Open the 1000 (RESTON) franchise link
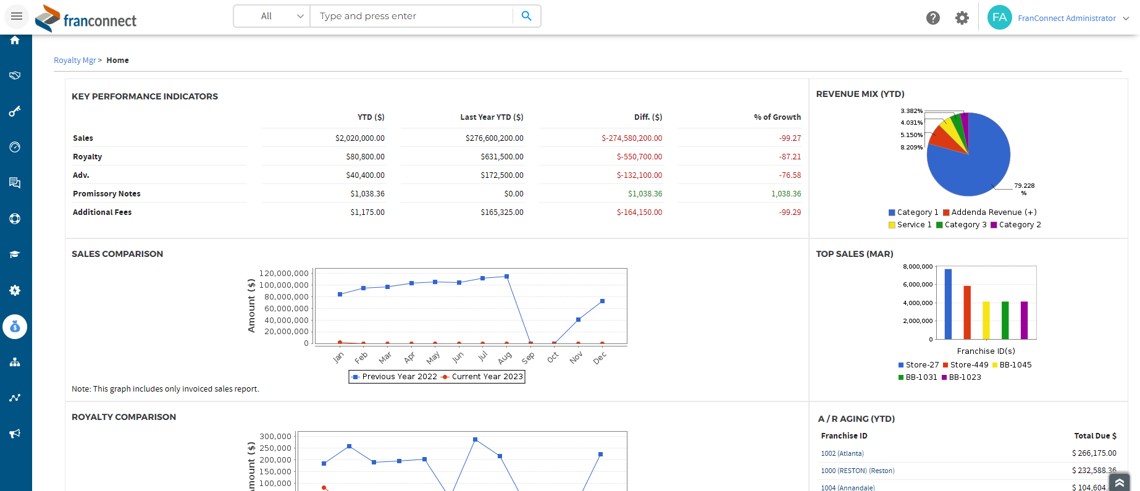 tap(857, 471)
